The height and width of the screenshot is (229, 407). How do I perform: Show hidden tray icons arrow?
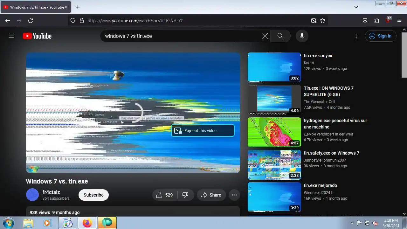[352, 223]
